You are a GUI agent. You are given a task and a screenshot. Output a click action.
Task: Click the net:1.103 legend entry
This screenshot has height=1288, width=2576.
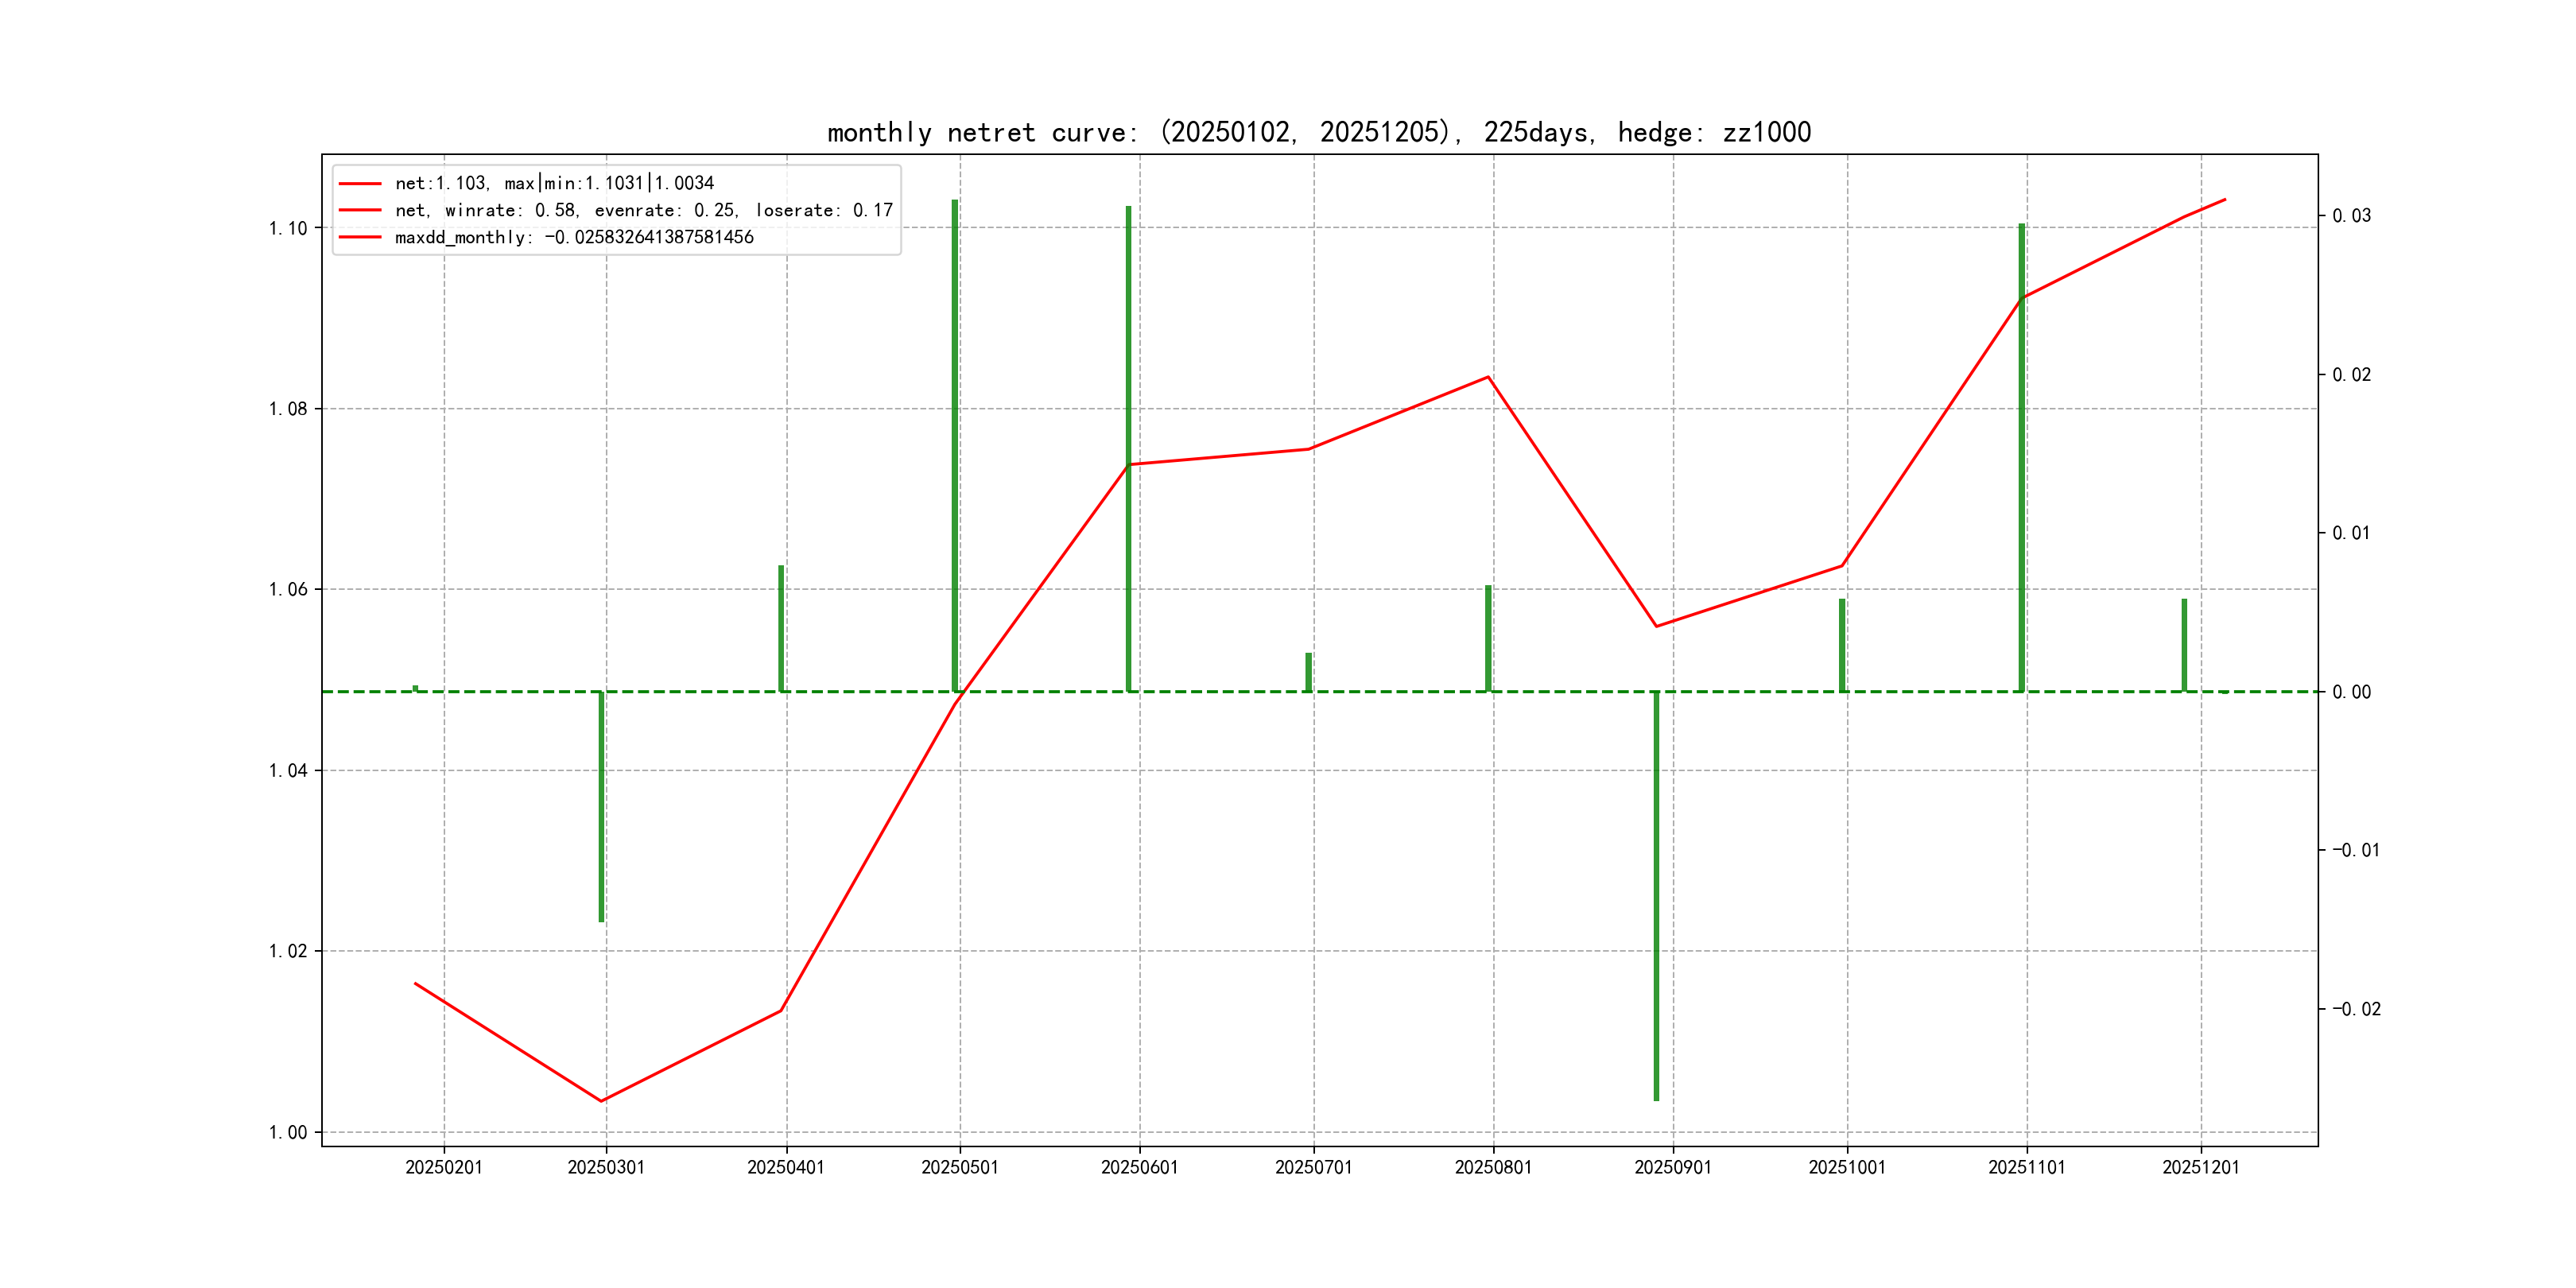(x=554, y=183)
